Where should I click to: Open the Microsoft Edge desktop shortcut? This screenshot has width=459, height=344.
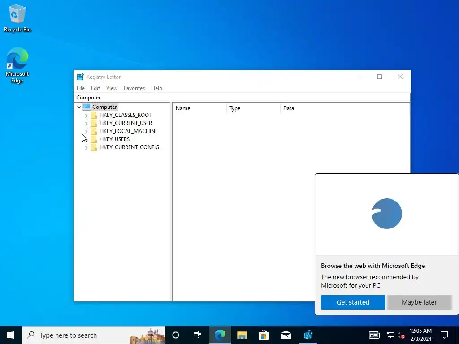tap(17, 65)
